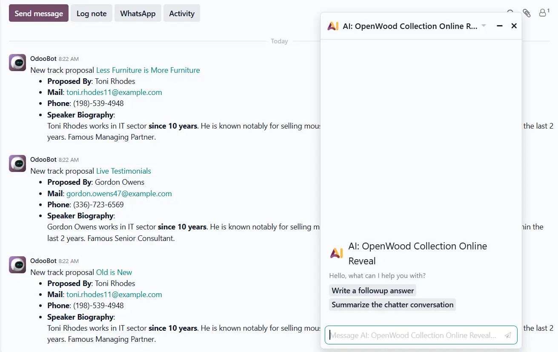Viewport: 558px width, 352px height.
Task: Open the chatter search icon
Action: tap(510, 13)
